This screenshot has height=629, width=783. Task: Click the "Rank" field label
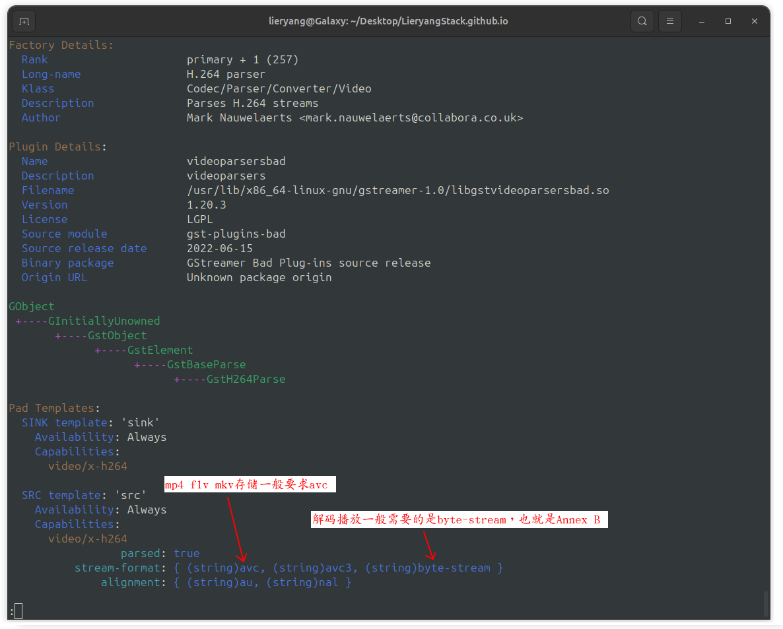(34, 59)
